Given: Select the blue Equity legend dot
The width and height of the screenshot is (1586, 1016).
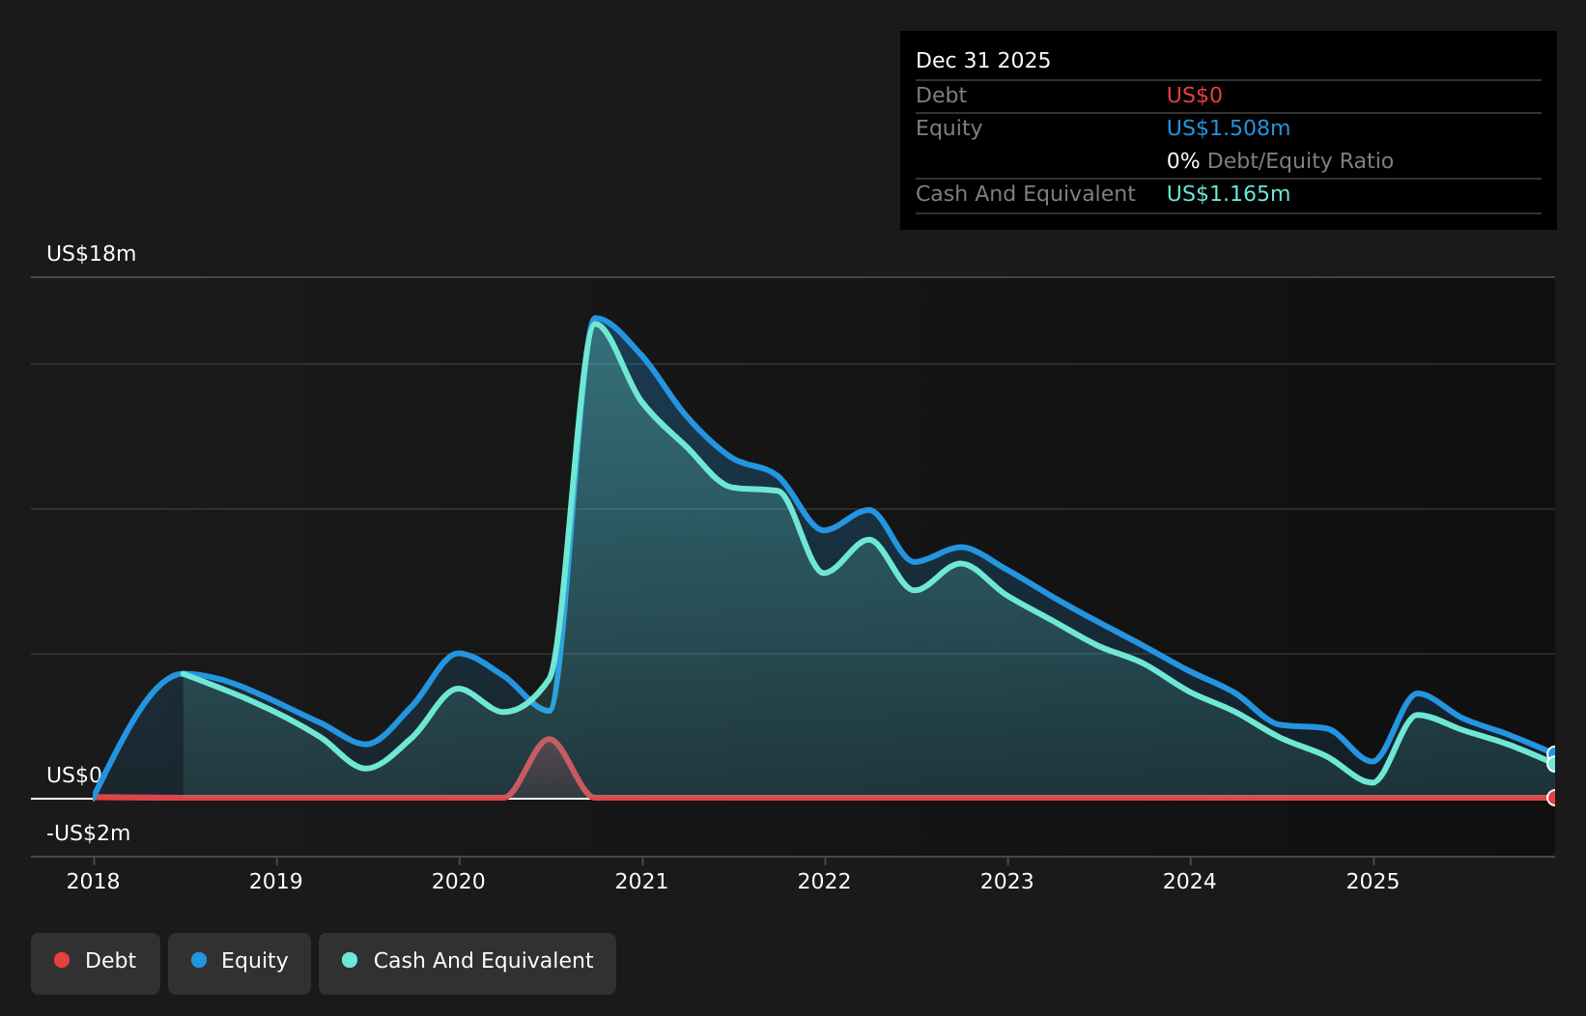Looking at the screenshot, I should pyautogui.click(x=200, y=960).
